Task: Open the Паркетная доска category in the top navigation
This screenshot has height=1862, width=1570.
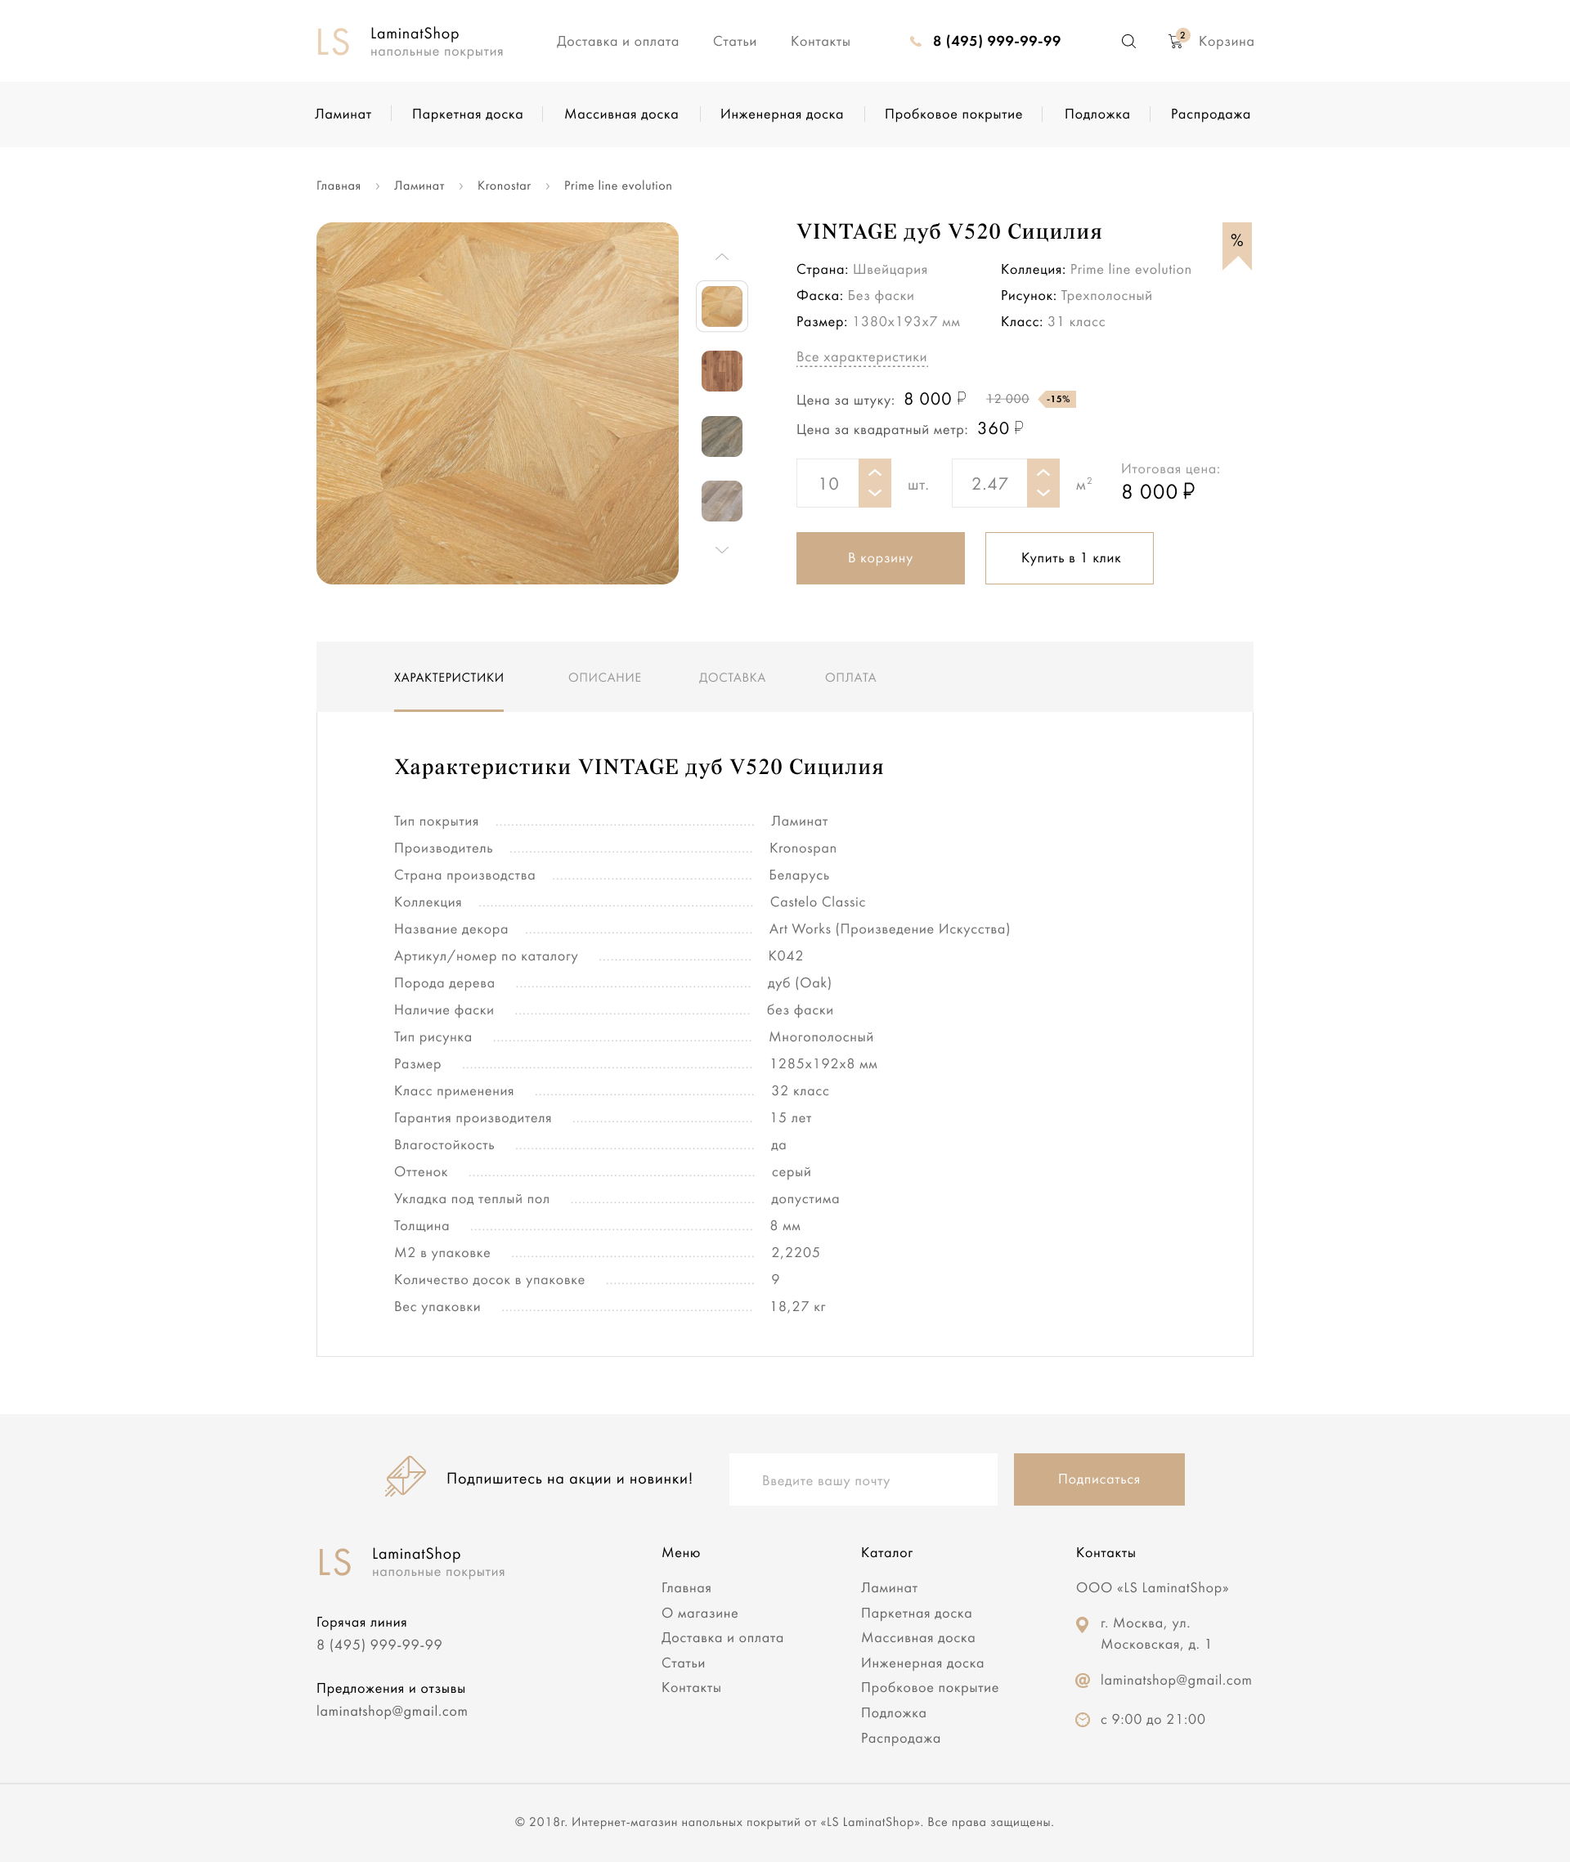Action: [x=467, y=114]
